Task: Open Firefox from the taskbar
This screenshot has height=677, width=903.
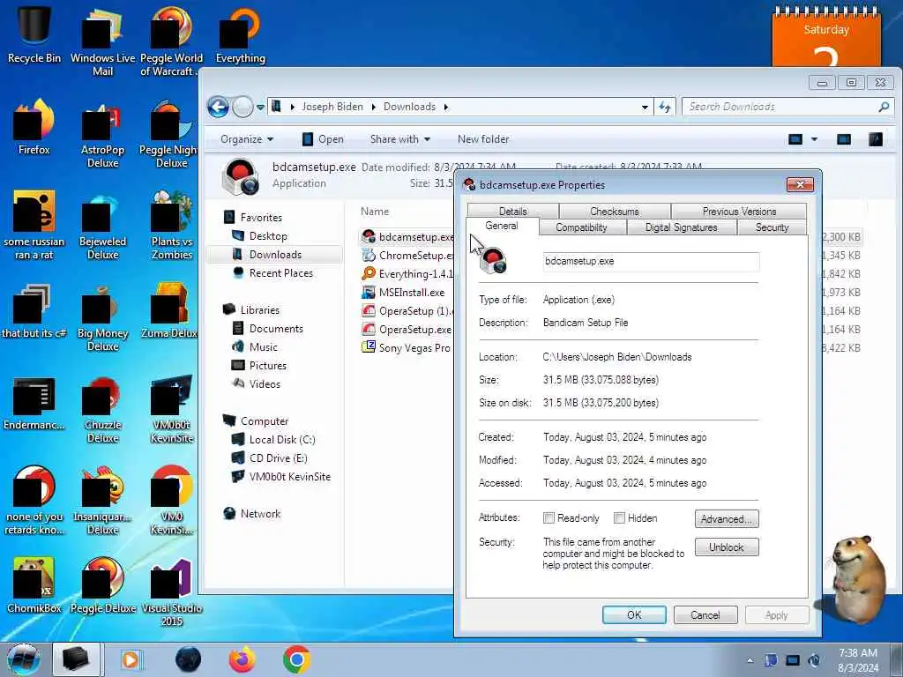Action: pos(243,659)
